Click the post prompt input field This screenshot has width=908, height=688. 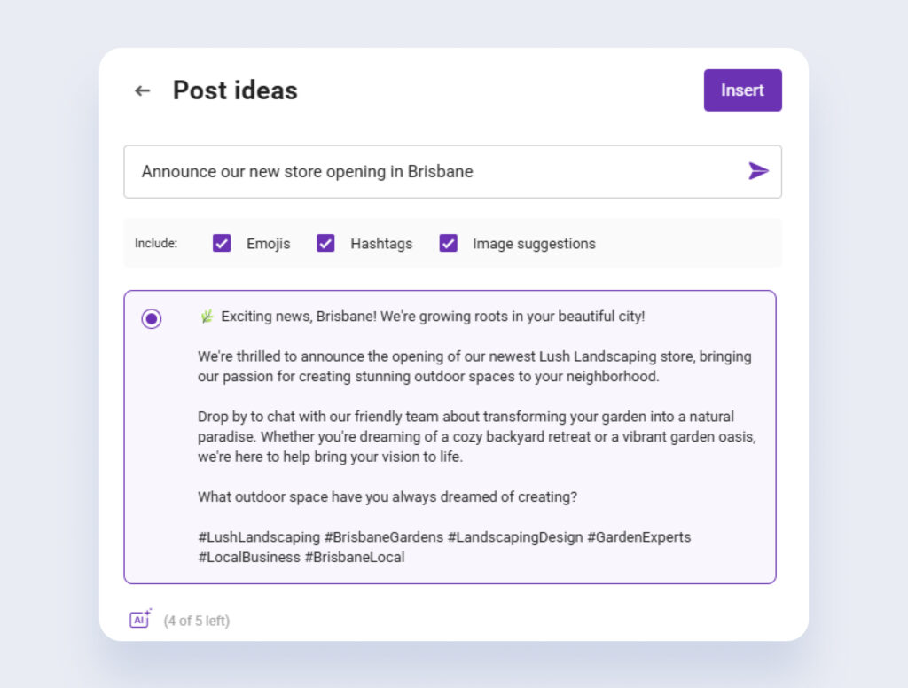(x=452, y=171)
